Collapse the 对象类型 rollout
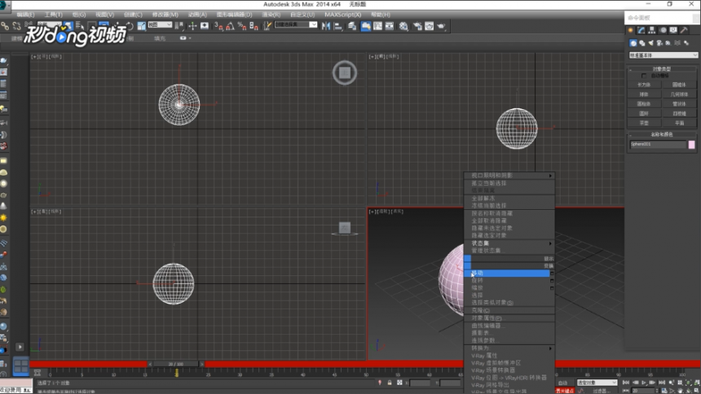 (662, 69)
